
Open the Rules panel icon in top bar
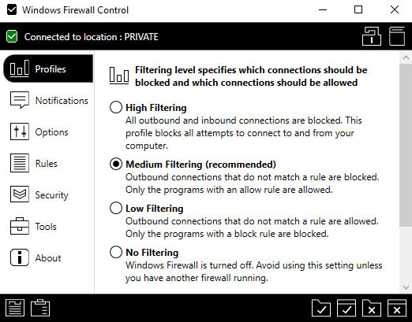372,36
